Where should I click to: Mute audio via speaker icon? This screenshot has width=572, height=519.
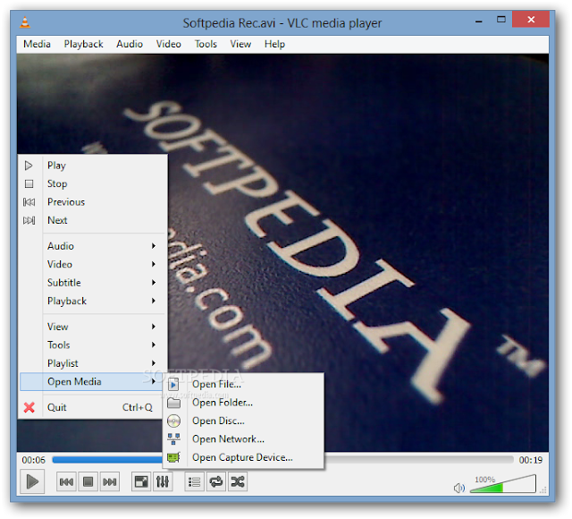458,488
